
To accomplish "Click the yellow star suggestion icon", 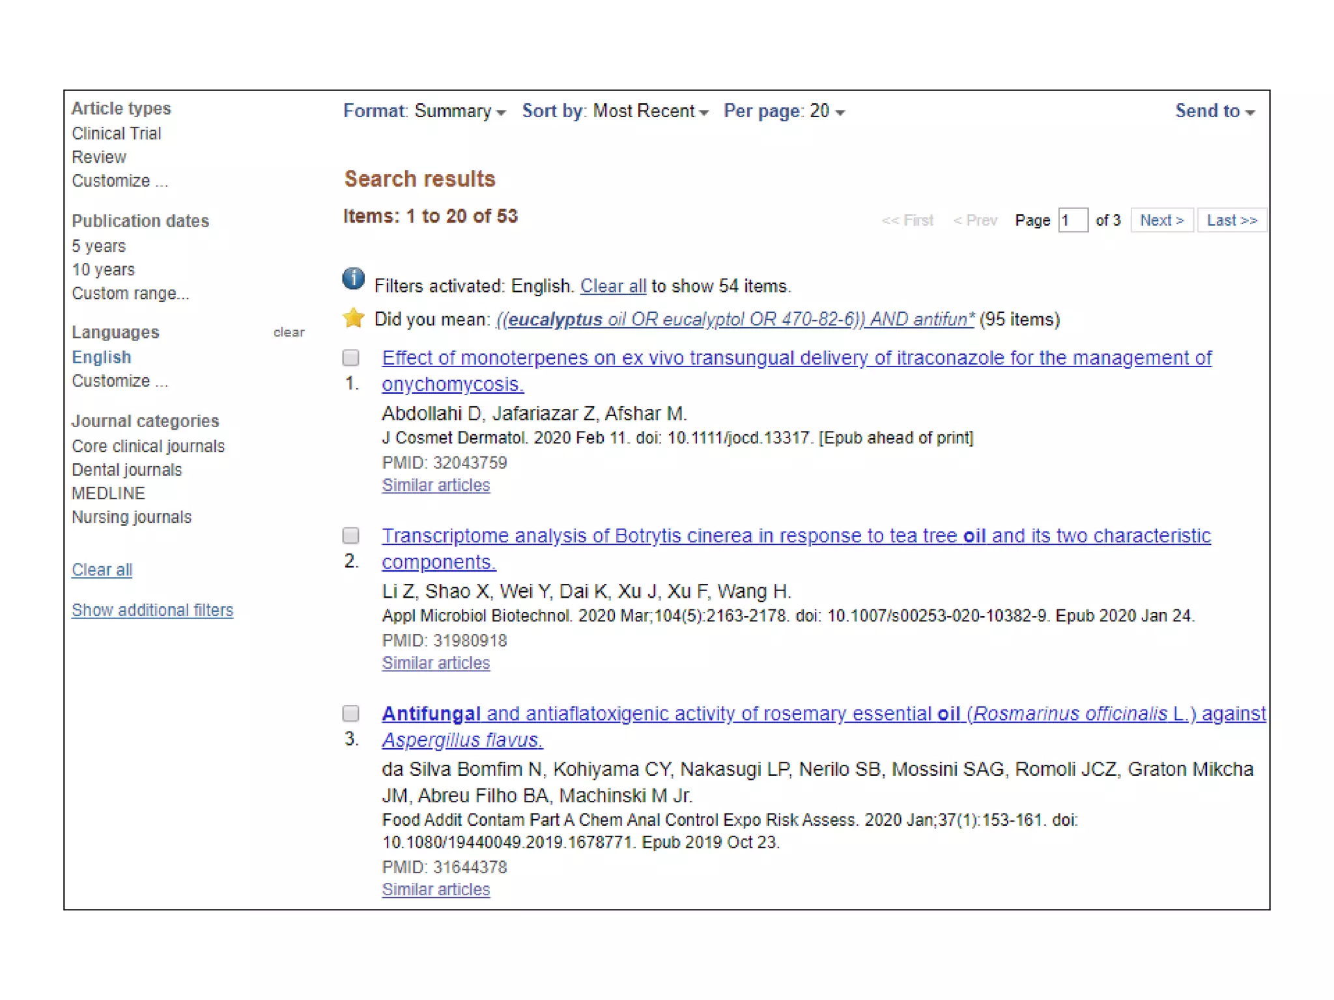I will tap(353, 318).
